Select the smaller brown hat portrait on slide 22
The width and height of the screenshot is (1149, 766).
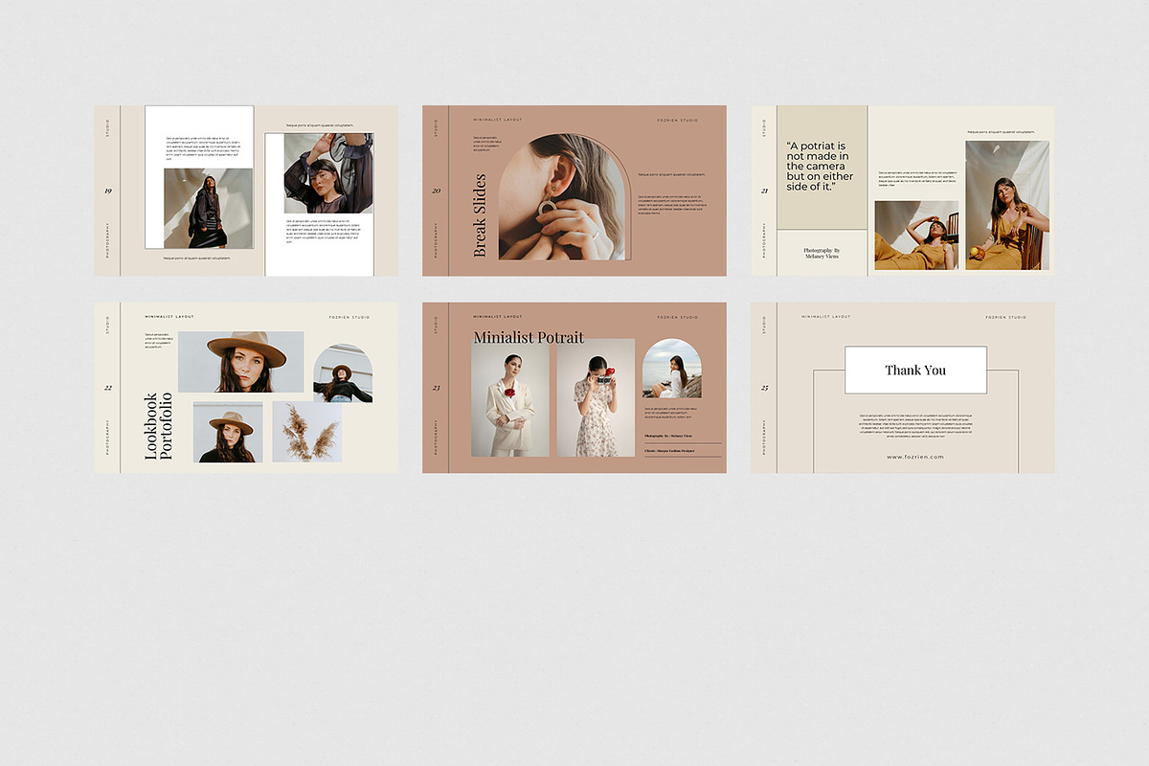tap(228, 432)
